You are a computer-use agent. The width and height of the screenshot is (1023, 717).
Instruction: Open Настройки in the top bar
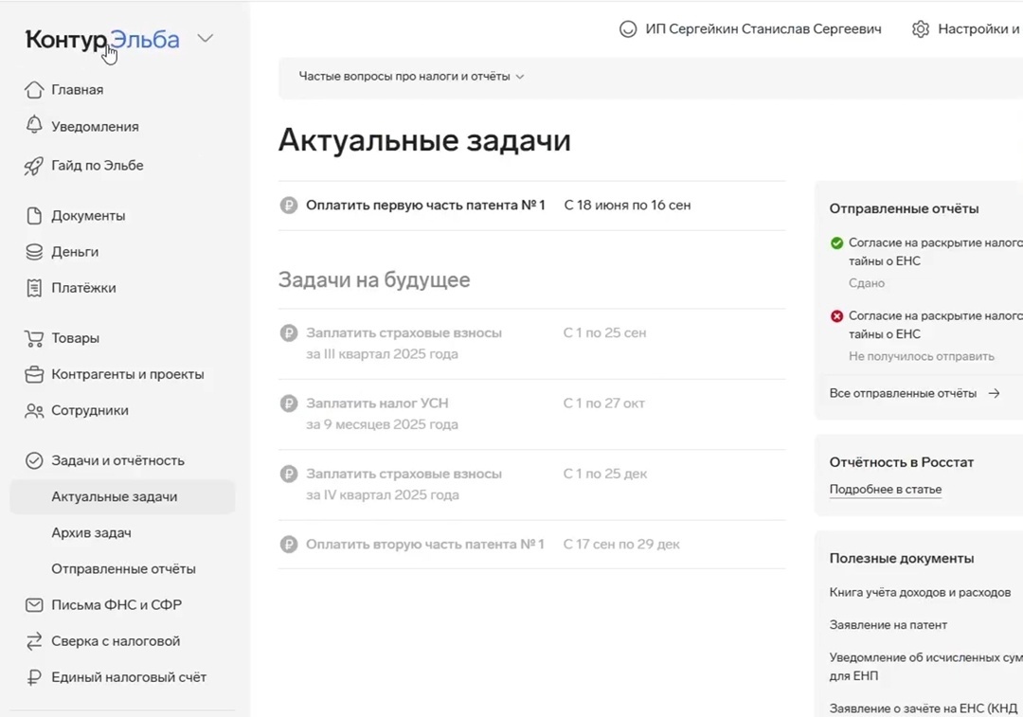[x=978, y=28]
